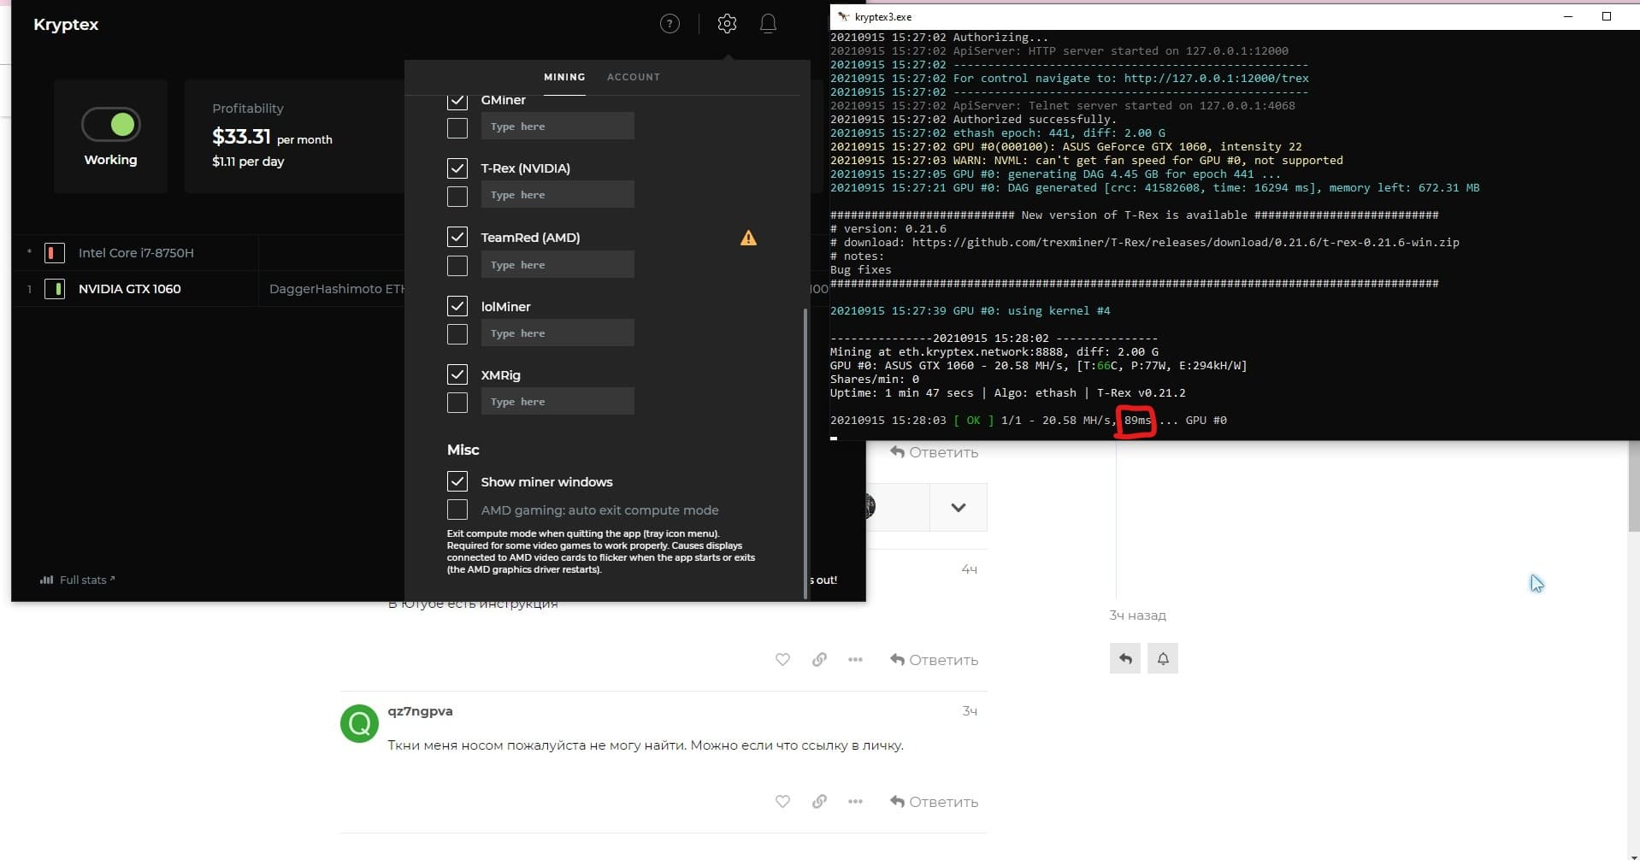This screenshot has width=1640, height=860.
Task: Click the forum page vertical scrollbar
Action: (1633, 487)
